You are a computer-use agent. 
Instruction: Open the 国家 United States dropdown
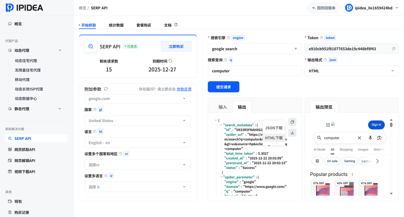click(x=137, y=121)
